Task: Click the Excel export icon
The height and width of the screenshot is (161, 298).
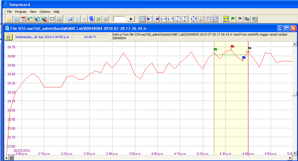Action: click(x=254, y=19)
